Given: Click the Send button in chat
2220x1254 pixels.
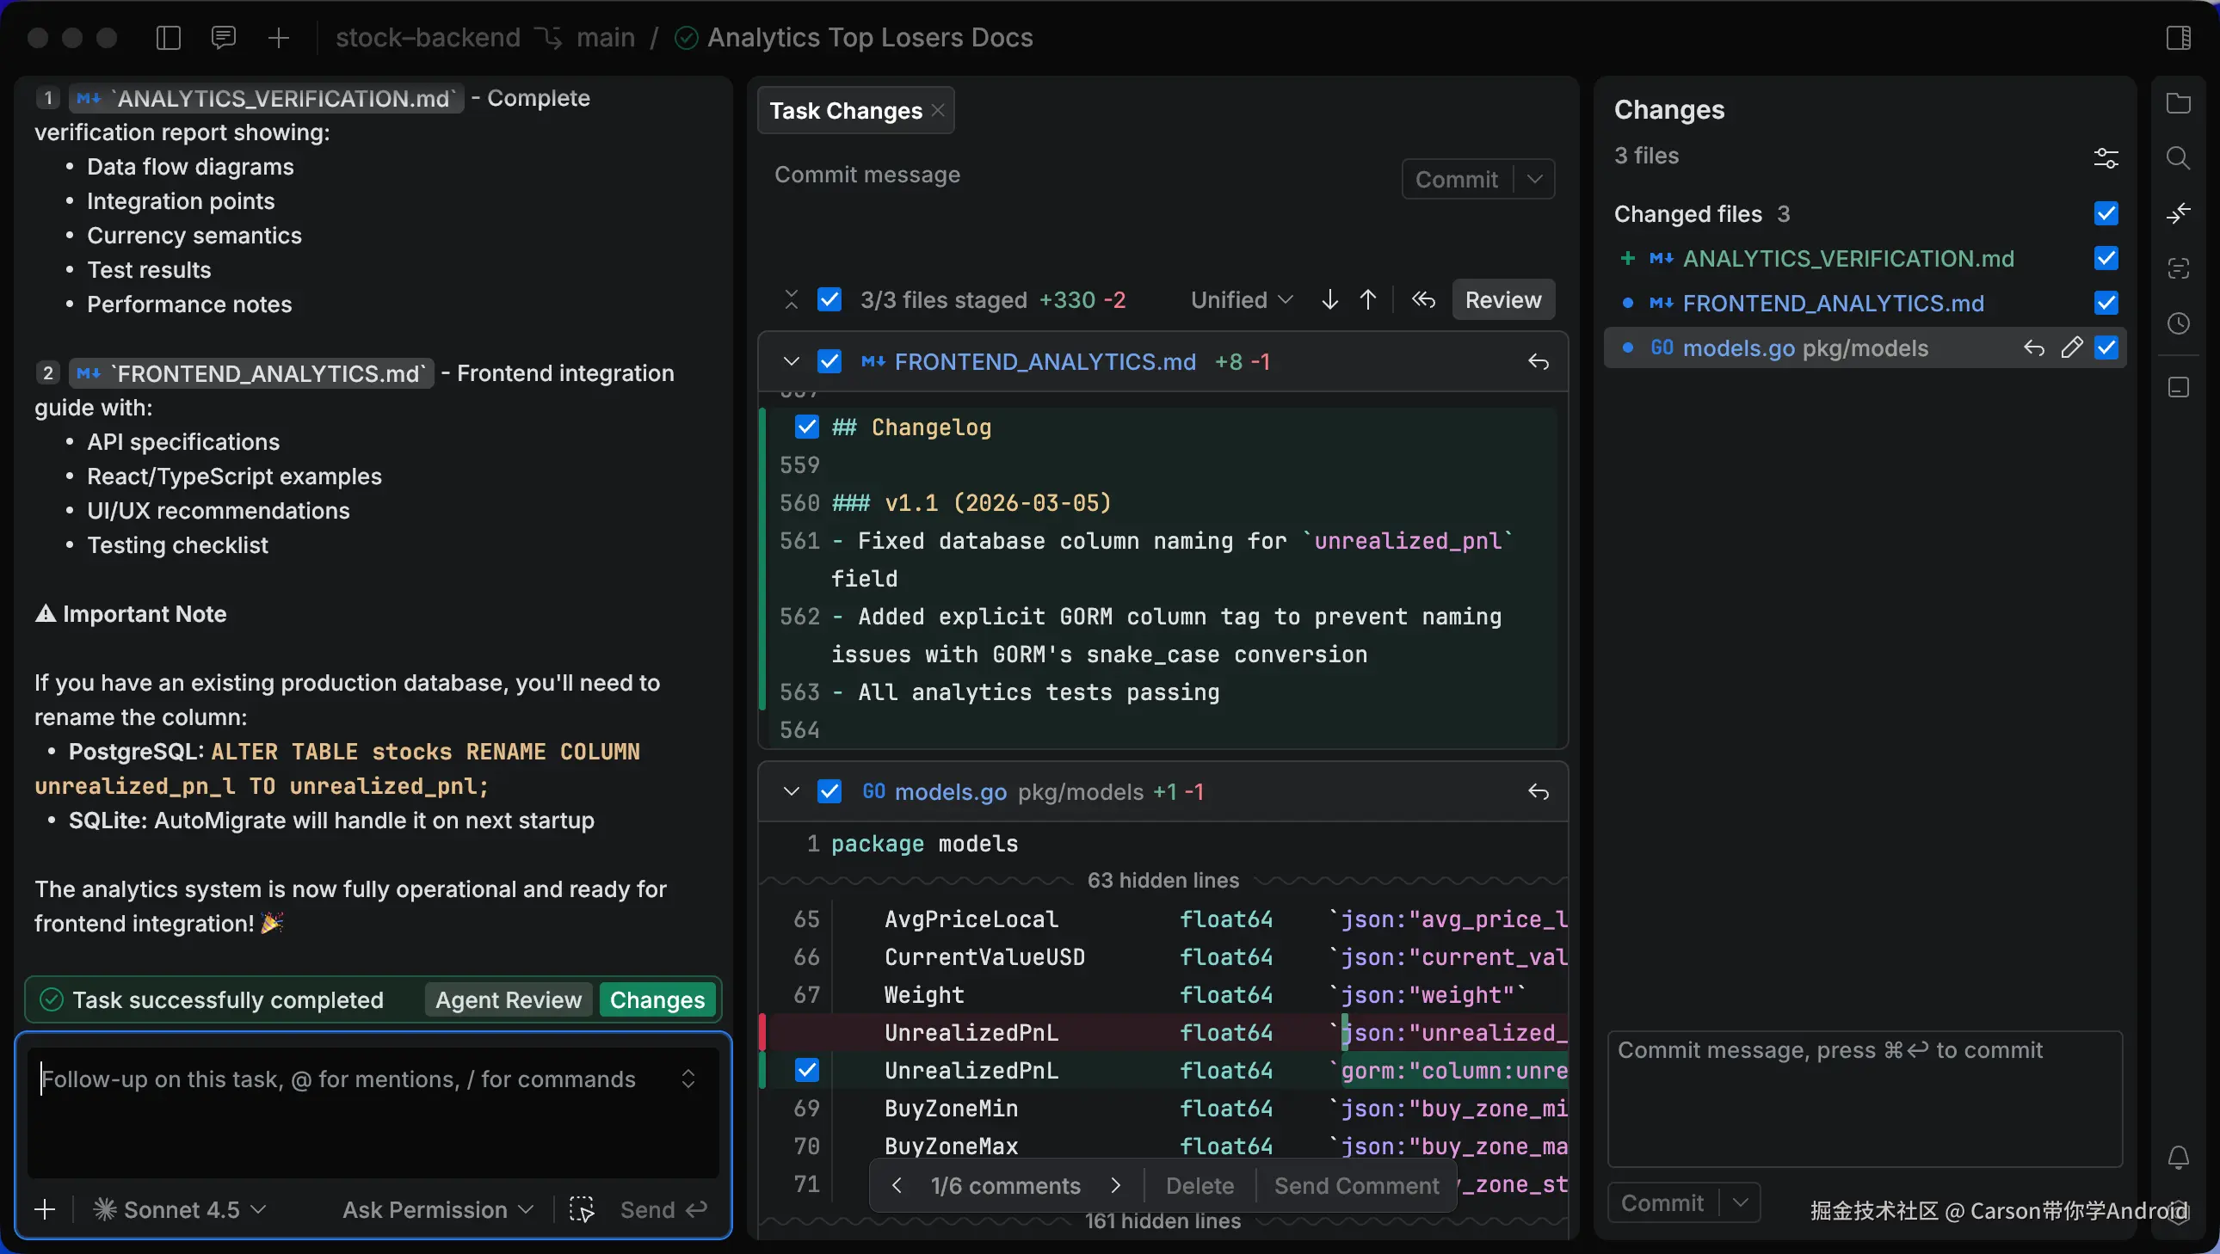Looking at the screenshot, I should pos(663,1210).
